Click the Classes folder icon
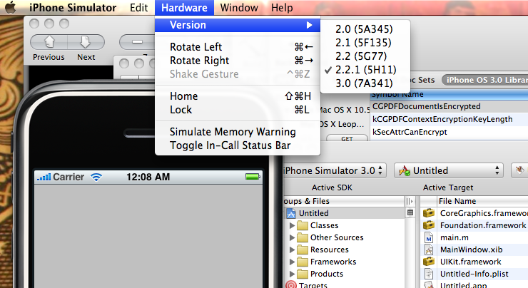 (303, 225)
